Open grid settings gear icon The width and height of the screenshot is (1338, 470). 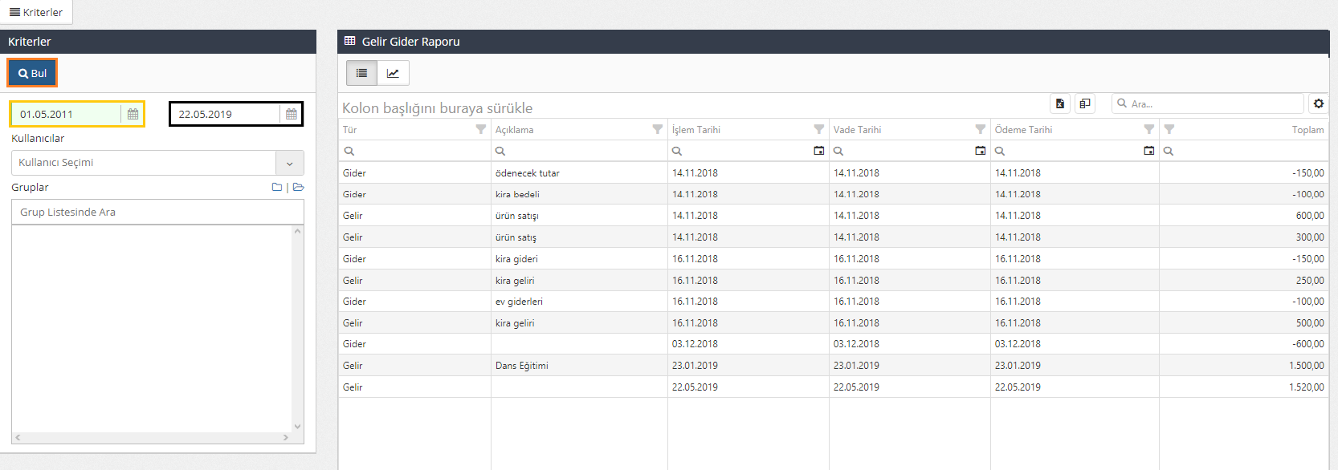point(1318,103)
